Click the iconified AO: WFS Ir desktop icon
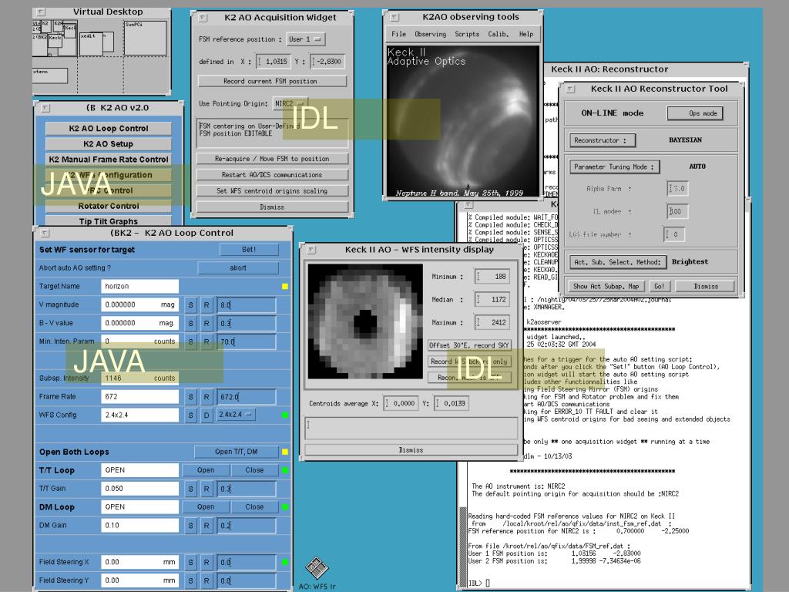 pyautogui.click(x=317, y=568)
